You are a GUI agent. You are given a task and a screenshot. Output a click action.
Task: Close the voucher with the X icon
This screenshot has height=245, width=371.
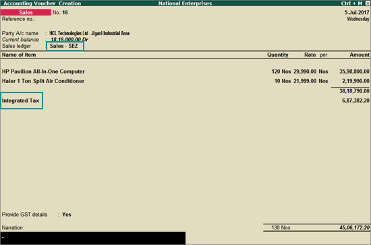[368, 3]
